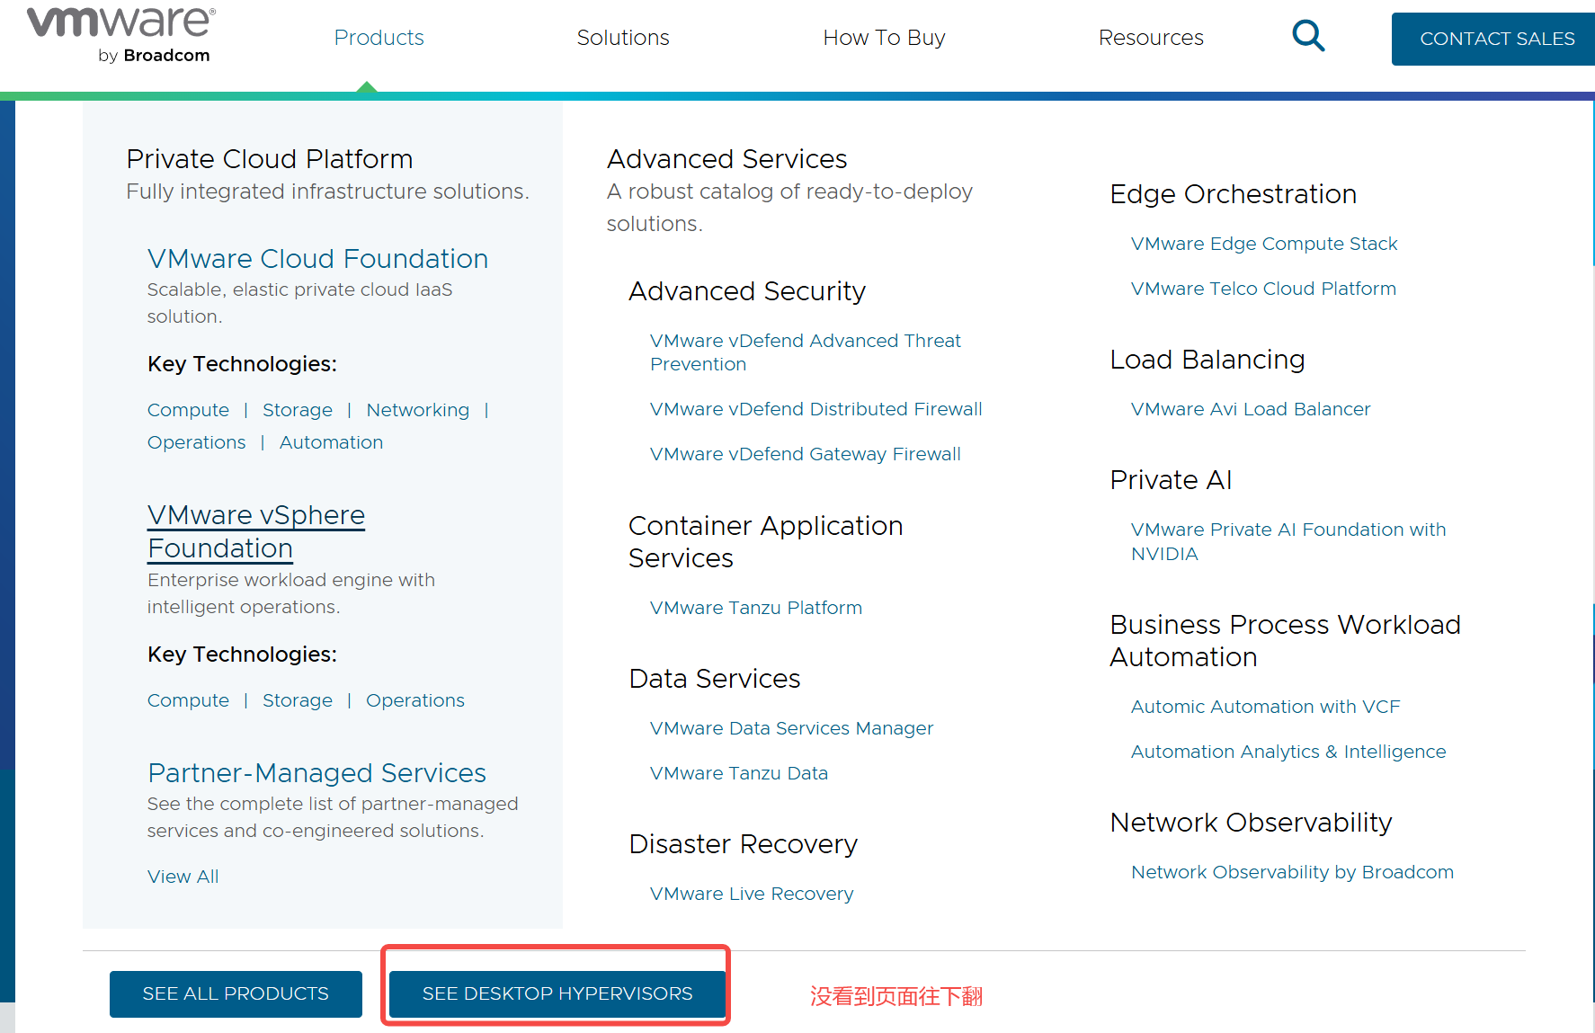Click the CONTACT SALES button
Viewport: 1595px width, 1033px height.
coord(1494,39)
